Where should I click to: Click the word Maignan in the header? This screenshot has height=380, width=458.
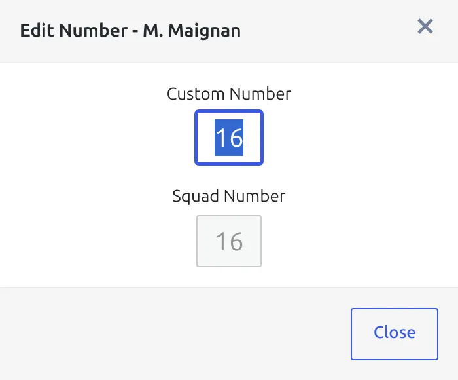(204, 31)
